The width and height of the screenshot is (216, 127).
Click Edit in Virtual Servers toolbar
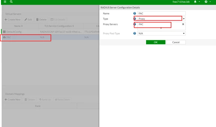click(28, 20)
